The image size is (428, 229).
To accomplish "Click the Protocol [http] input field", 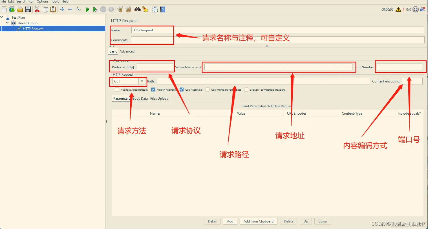I will click(x=155, y=67).
